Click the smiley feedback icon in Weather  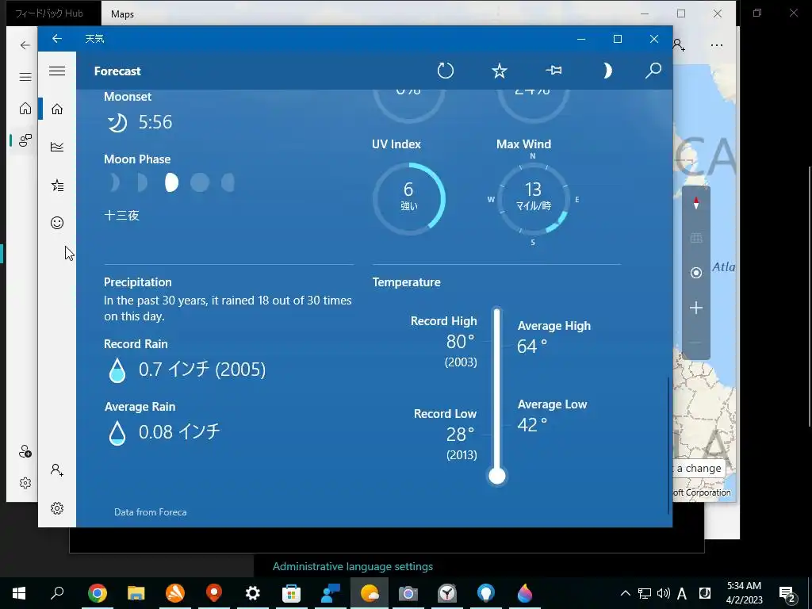(x=57, y=223)
